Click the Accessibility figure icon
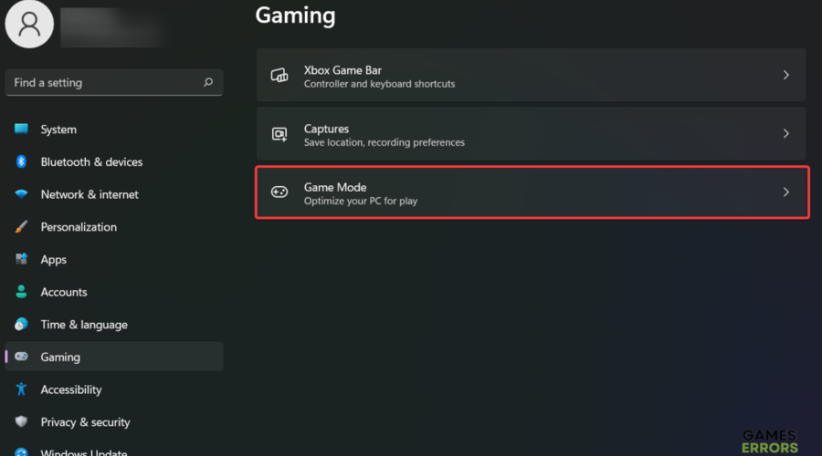This screenshot has width=822, height=456. tap(21, 389)
